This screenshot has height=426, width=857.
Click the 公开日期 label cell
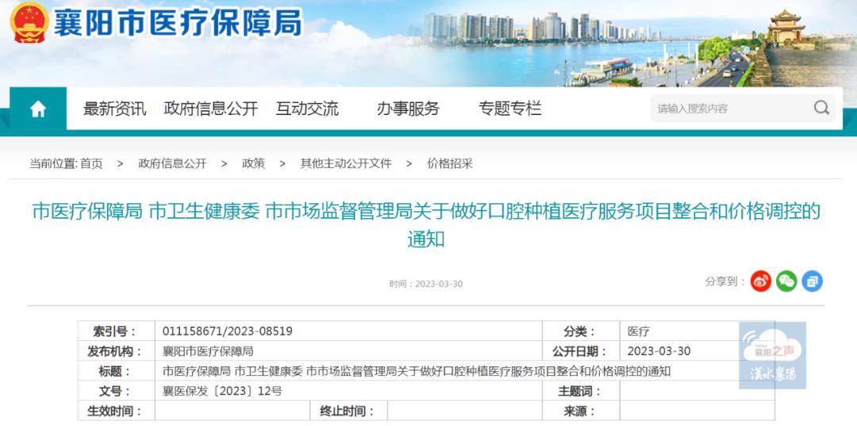pyautogui.click(x=581, y=351)
